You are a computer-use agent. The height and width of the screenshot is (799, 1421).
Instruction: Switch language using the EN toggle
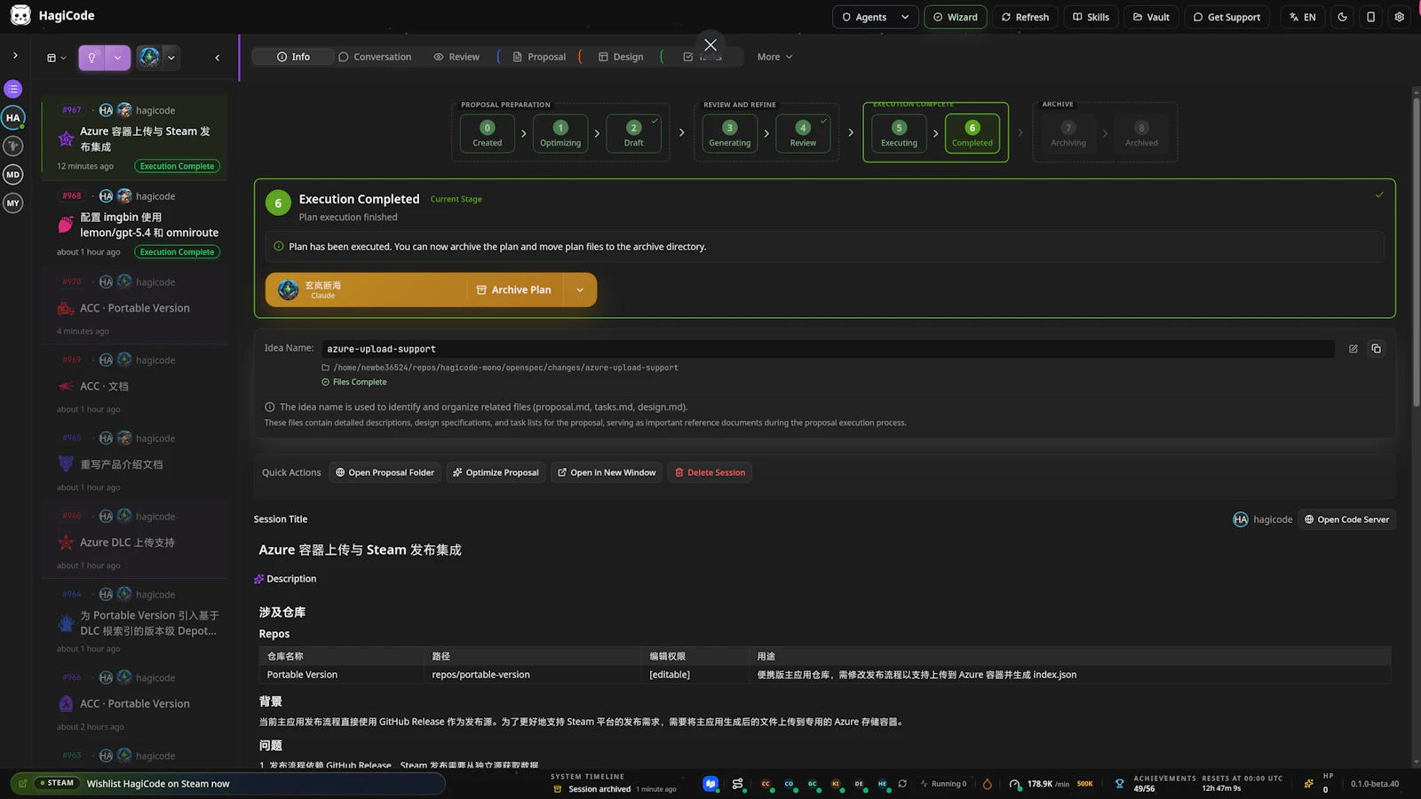tap(1302, 16)
